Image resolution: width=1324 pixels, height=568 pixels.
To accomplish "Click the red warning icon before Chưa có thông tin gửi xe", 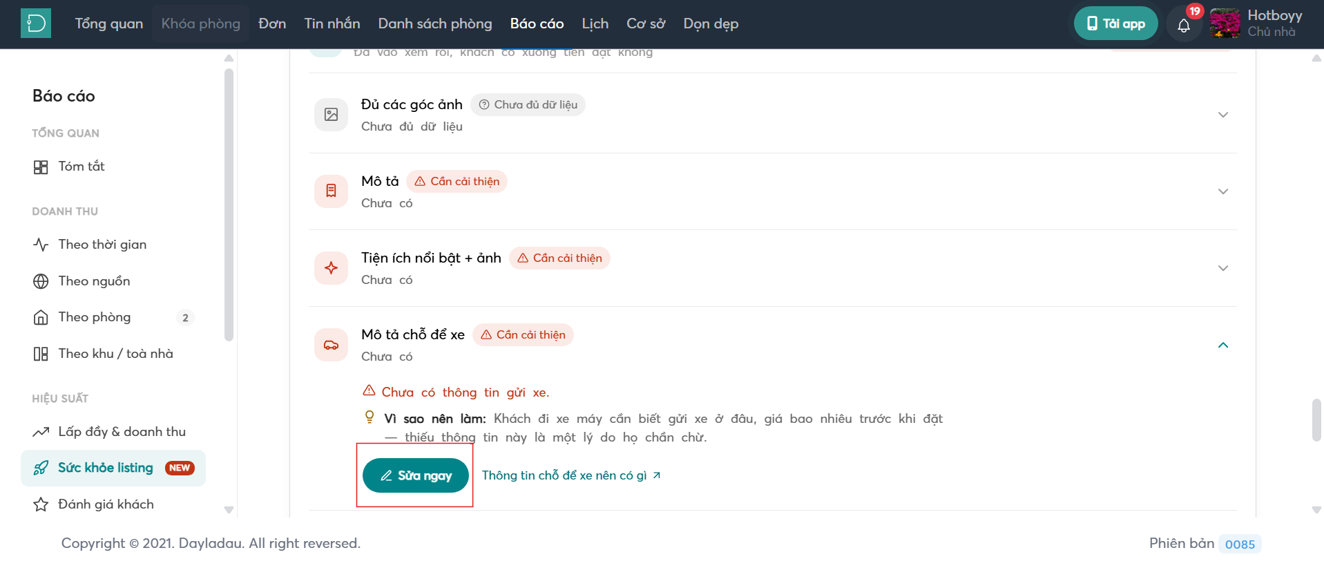I will click(370, 390).
